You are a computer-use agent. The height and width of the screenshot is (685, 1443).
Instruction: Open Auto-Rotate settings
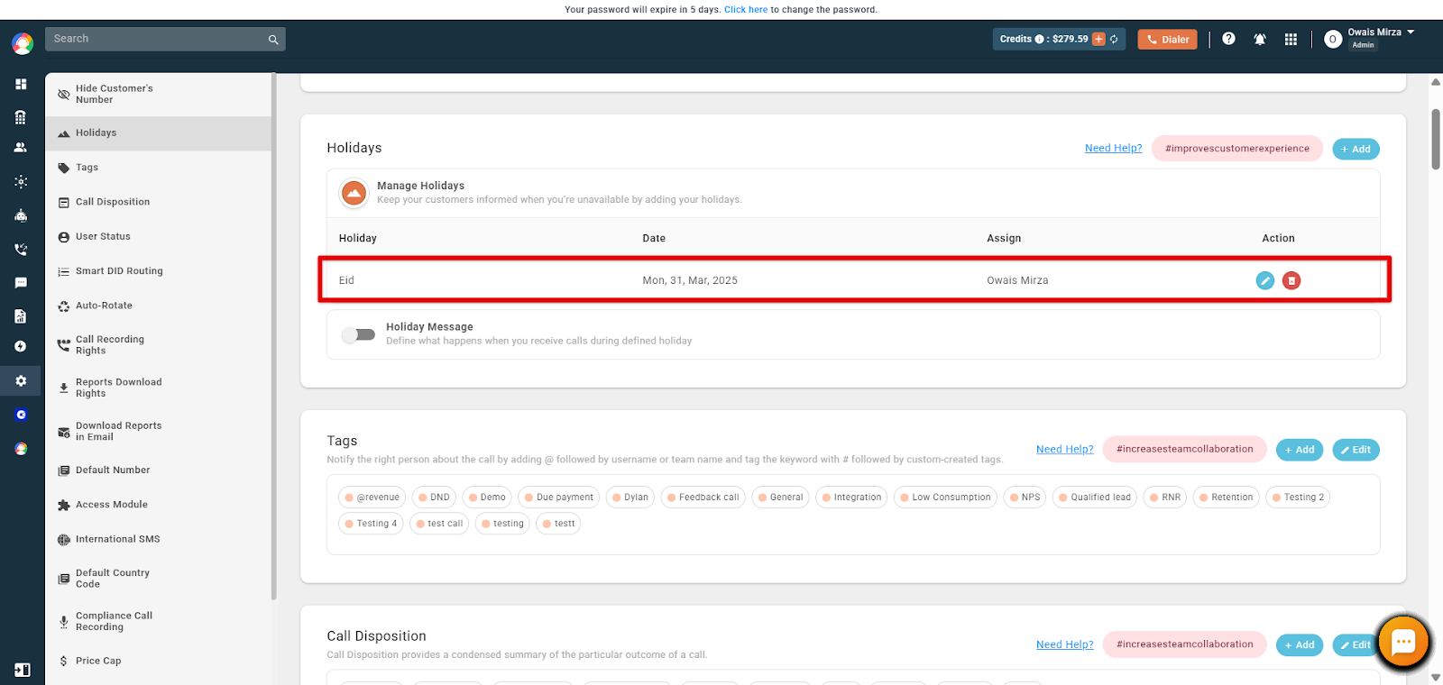pos(159,306)
